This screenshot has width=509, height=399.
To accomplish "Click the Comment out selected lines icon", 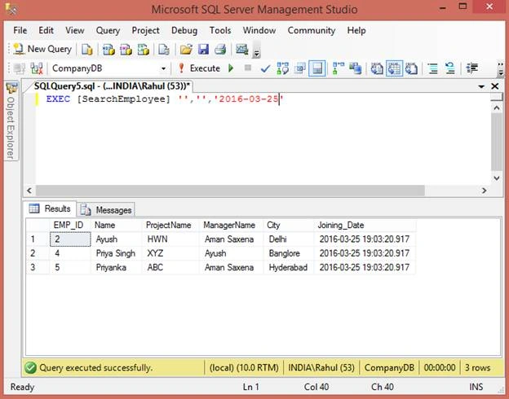I will pos(432,68).
